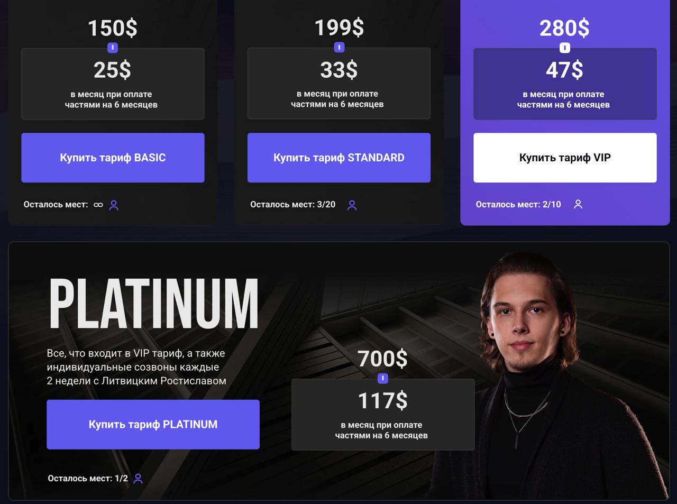The image size is (677, 504).
Task: Click the person icon beside infinity seats
Action: point(114,205)
